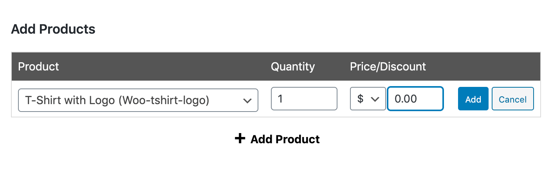Viewport: 552px width, 191px height.
Task: Click the Add Product link text
Action: coord(285,139)
